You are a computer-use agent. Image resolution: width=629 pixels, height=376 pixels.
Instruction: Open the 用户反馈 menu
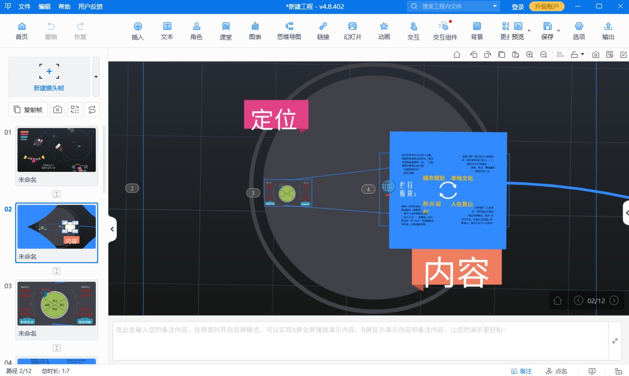click(91, 6)
